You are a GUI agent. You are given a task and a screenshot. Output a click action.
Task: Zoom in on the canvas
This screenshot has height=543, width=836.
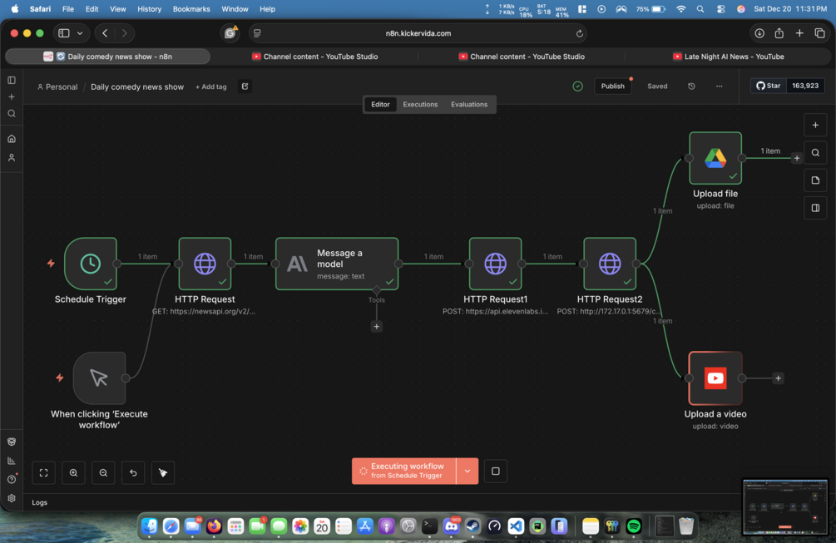tap(73, 472)
